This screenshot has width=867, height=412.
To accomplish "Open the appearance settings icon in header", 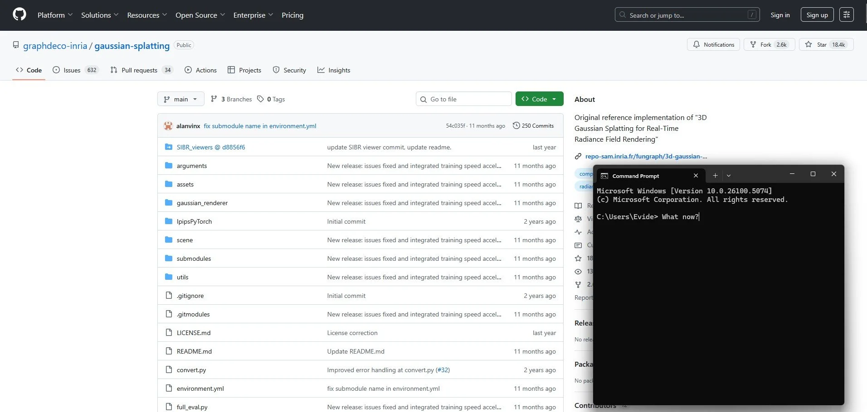I will [x=846, y=15].
